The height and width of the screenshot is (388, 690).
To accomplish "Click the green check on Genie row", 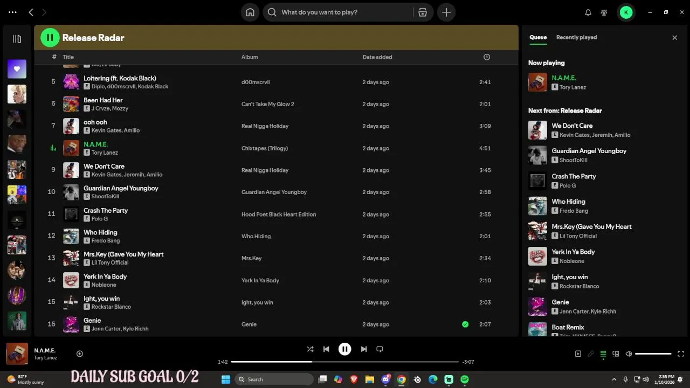I will click(x=465, y=324).
